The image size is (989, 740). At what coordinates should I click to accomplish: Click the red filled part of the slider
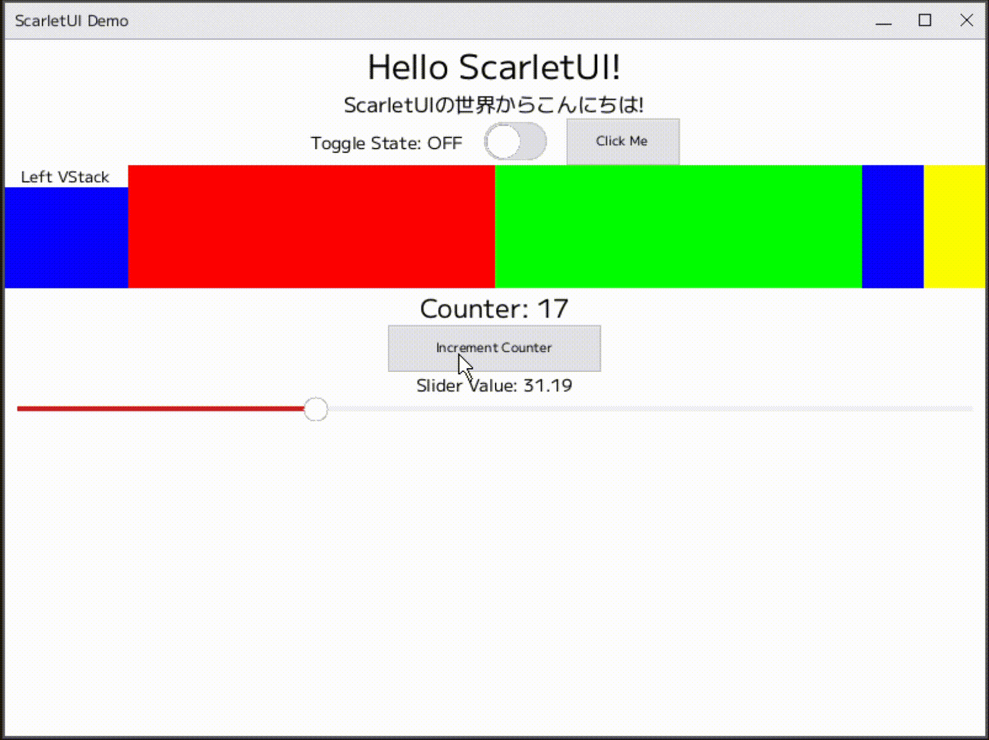[x=160, y=409]
